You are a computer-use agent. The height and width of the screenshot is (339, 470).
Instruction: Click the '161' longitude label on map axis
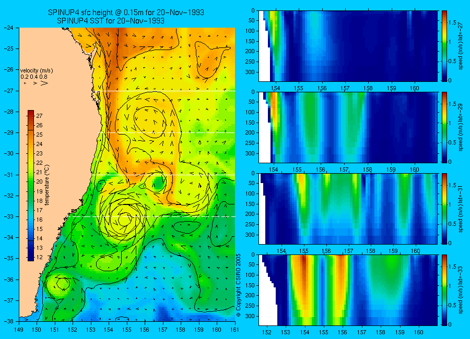[x=234, y=330]
